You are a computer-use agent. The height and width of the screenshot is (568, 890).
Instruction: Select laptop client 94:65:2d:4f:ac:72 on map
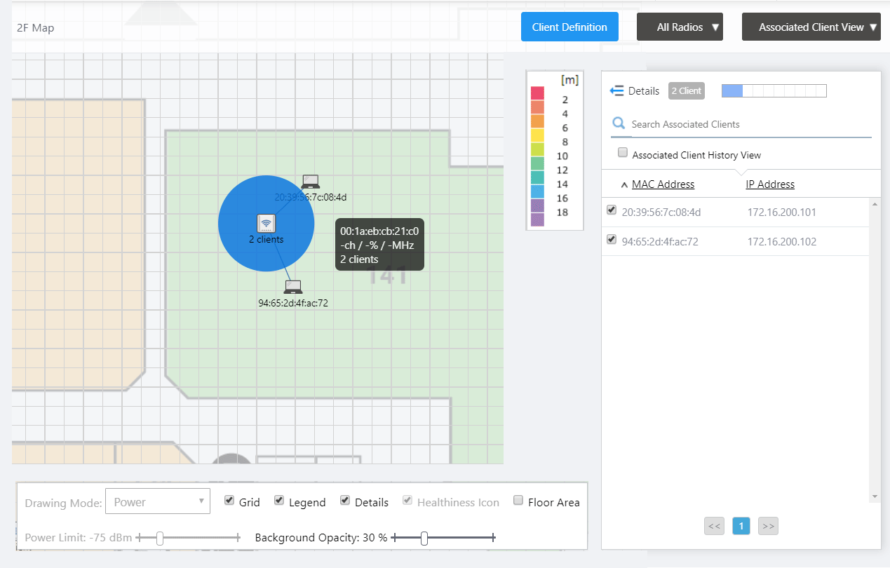coord(293,287)
